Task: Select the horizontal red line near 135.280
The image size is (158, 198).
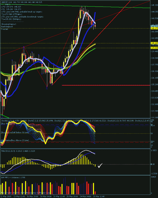Action: point(106,85)
